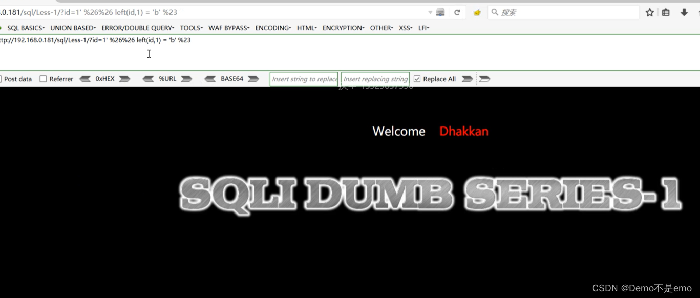Expand the address bar history dropdown arrow
The image size is (700, 298).
(x=430, y=12)
